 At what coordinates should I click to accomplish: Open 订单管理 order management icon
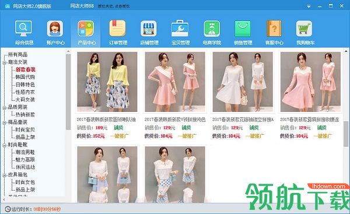pos(118,29)
